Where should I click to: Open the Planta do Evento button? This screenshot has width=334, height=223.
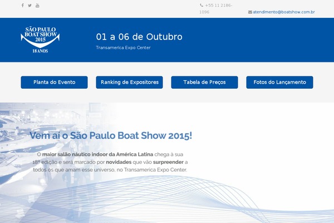click(55, 82)
